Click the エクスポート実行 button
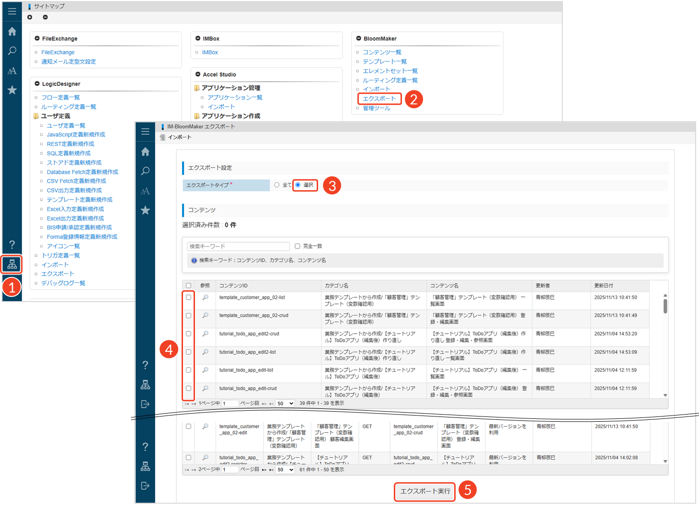 tap(425, 491)
